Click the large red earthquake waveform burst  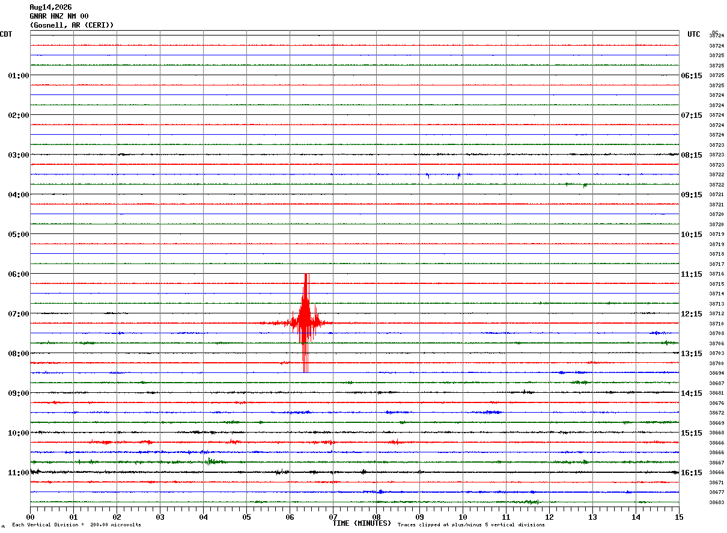click(x=305, y=323)
